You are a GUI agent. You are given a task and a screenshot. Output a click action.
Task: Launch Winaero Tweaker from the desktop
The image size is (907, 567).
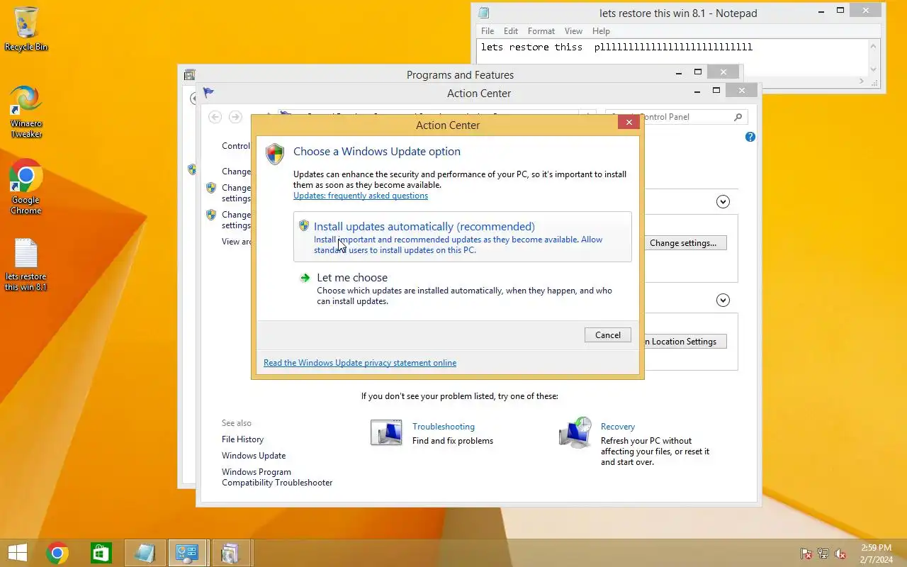(x=26, y=111)
